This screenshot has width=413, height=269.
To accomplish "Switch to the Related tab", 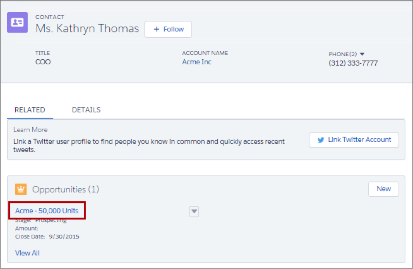I will [x=30, y=110].
